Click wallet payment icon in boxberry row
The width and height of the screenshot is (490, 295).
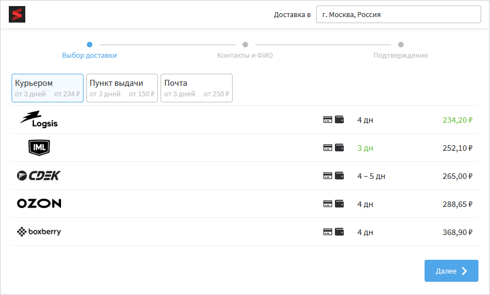(339, 232)
